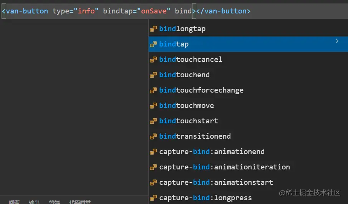
Task: Click the event icon beside bindlongtap
Action: (x=153, y=29)
